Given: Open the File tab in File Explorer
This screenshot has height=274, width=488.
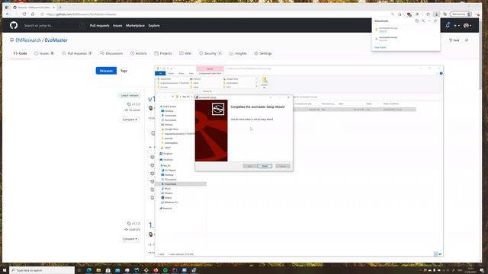Looking at the screenshot, I should pyautogui.click(x=160, y=73).
